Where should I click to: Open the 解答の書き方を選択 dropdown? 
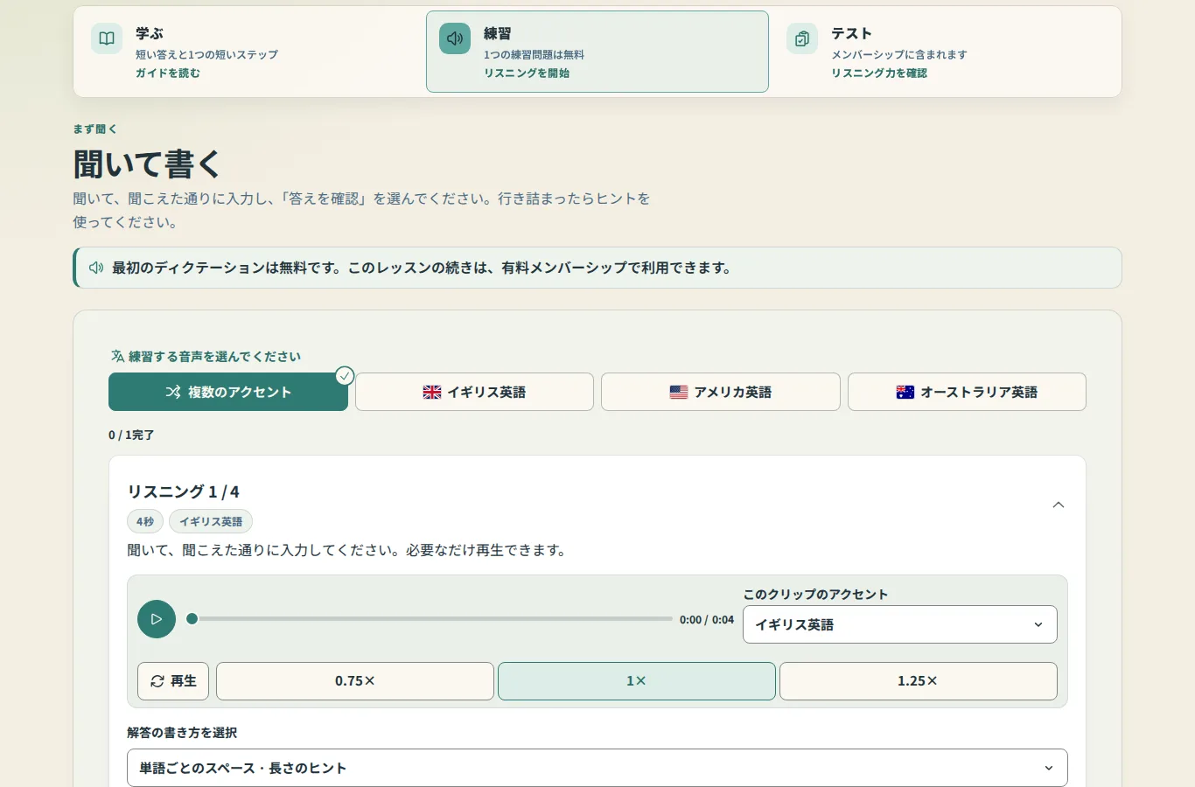[x=597, y=768]
